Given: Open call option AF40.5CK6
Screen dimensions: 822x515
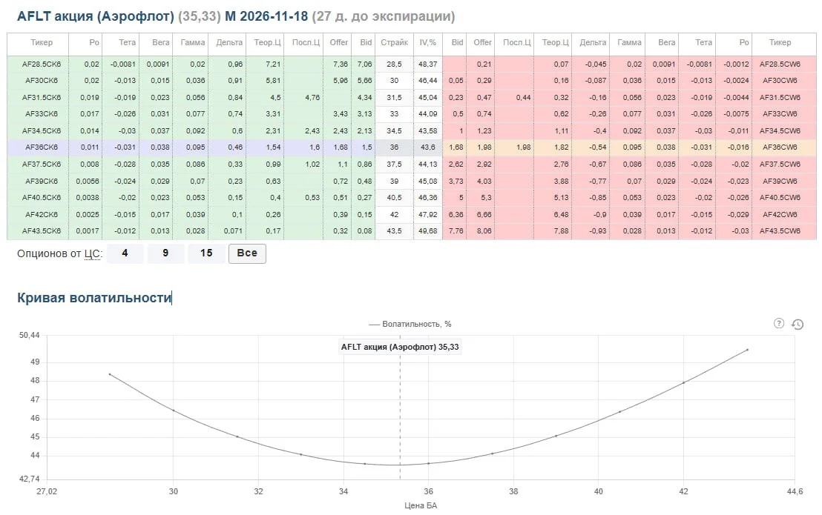Looking at the screenshot, I should [42, 197].
